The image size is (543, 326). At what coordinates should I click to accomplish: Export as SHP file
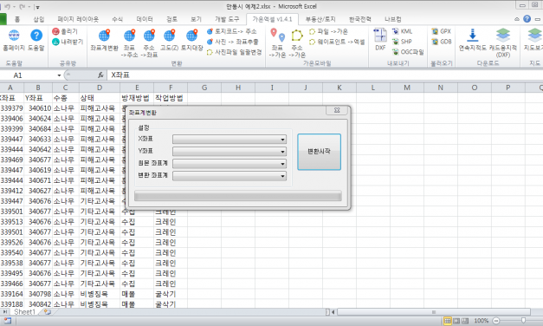(402, 42)
